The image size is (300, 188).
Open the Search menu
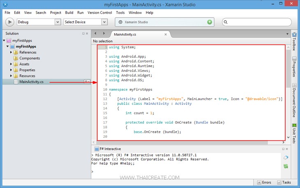41,13
